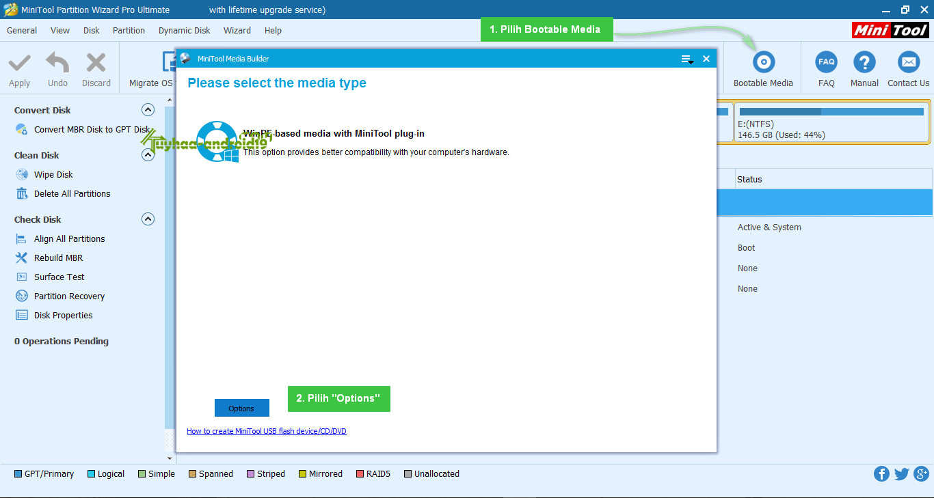Open the Google Plus share icon
This screenshot has width=934, height=498.
click(x=921, y=473)
